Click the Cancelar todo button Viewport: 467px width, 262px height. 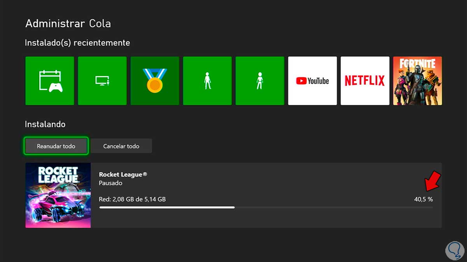(121, 146)
